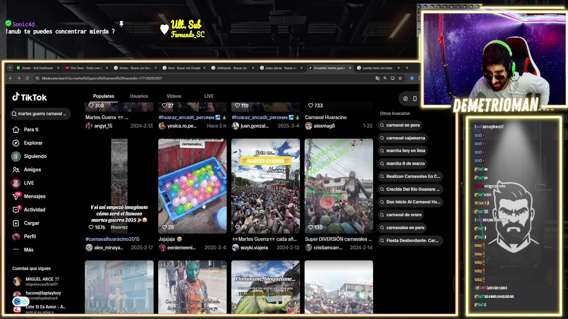Click TikTok coins icon at top right
The image size is (568, 319).
pyautogui.click(x=405, y=98)
